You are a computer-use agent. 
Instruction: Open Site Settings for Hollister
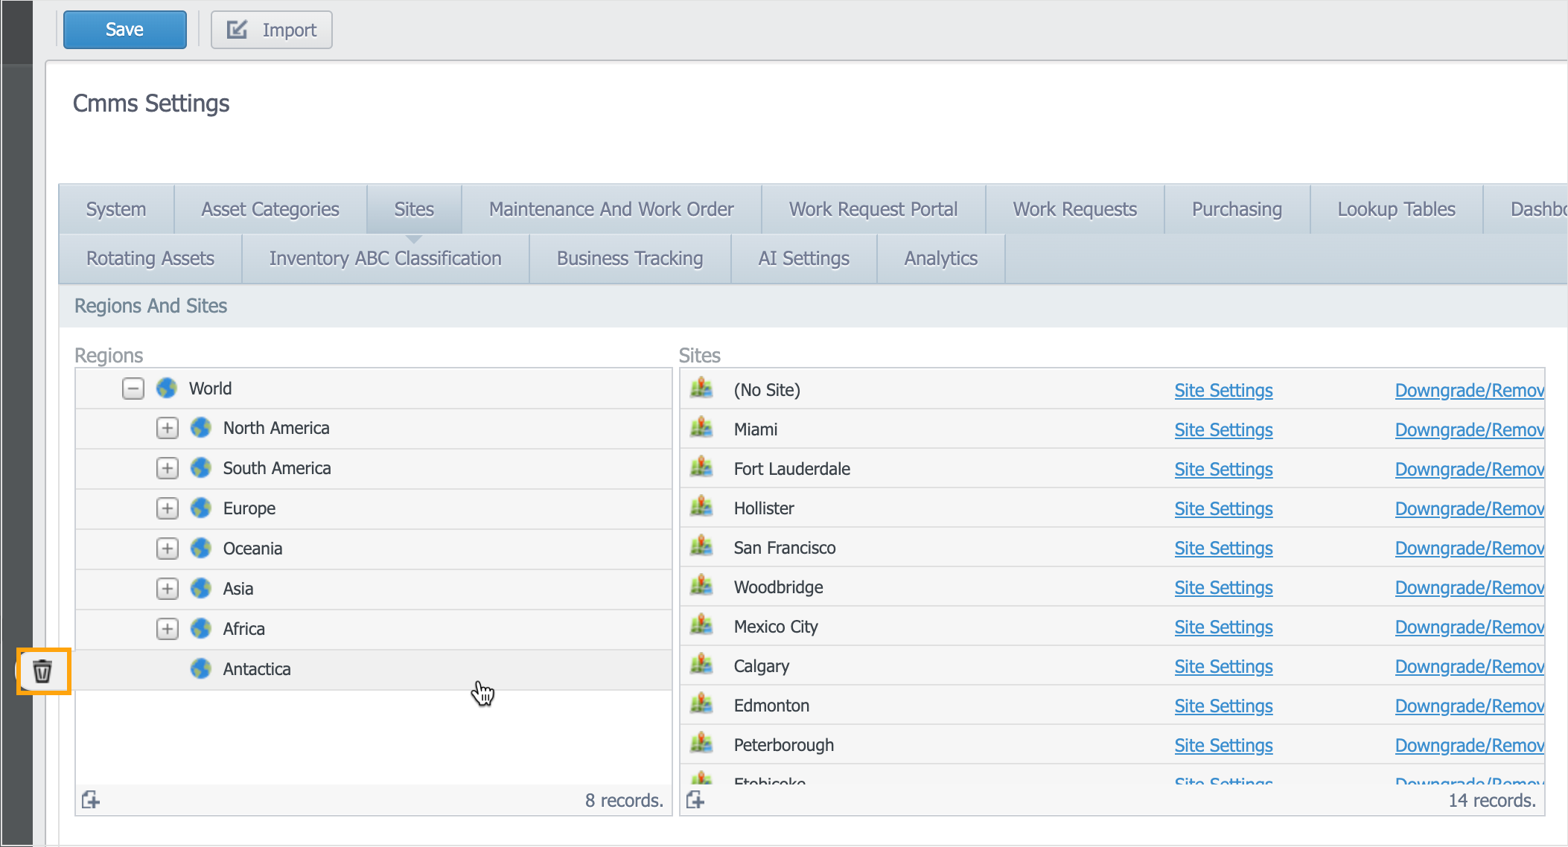(x=1223, y=508)
